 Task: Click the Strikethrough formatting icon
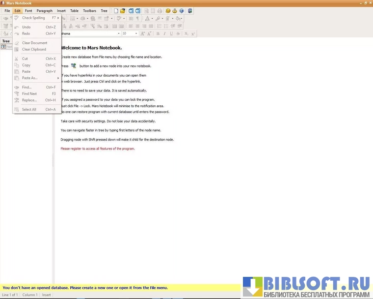click(x=178, y=33)
